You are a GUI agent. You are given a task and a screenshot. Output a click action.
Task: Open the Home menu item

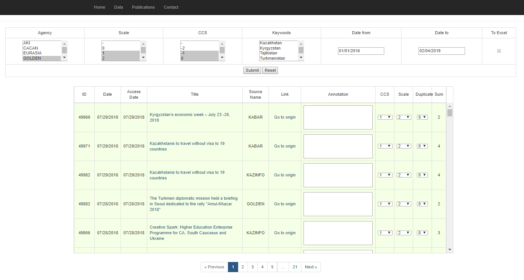coord(100,7)
